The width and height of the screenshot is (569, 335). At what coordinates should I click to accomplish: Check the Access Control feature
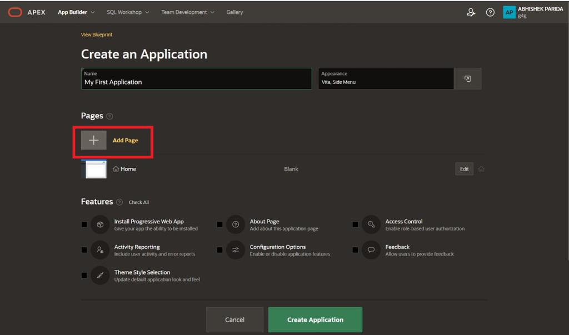355,224
